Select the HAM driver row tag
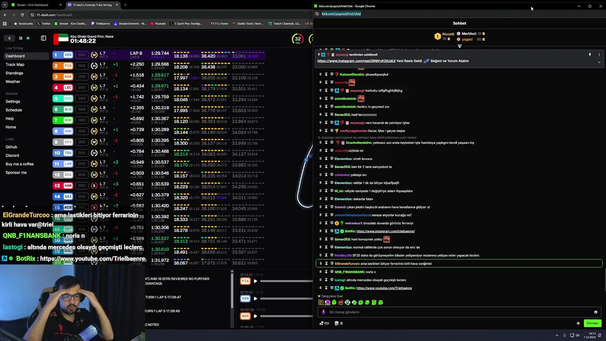This screenshot has width=606, height=341. [x=63, y=186]
